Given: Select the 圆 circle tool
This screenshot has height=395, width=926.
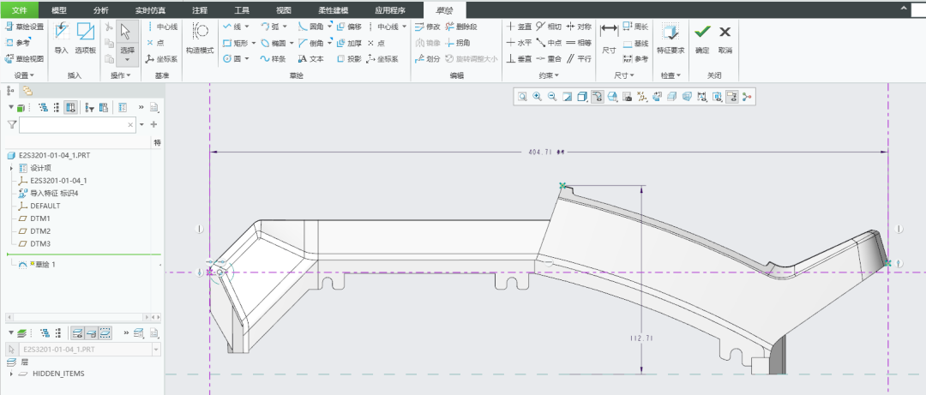Looking at the screenshot, I should coord(232,59).
